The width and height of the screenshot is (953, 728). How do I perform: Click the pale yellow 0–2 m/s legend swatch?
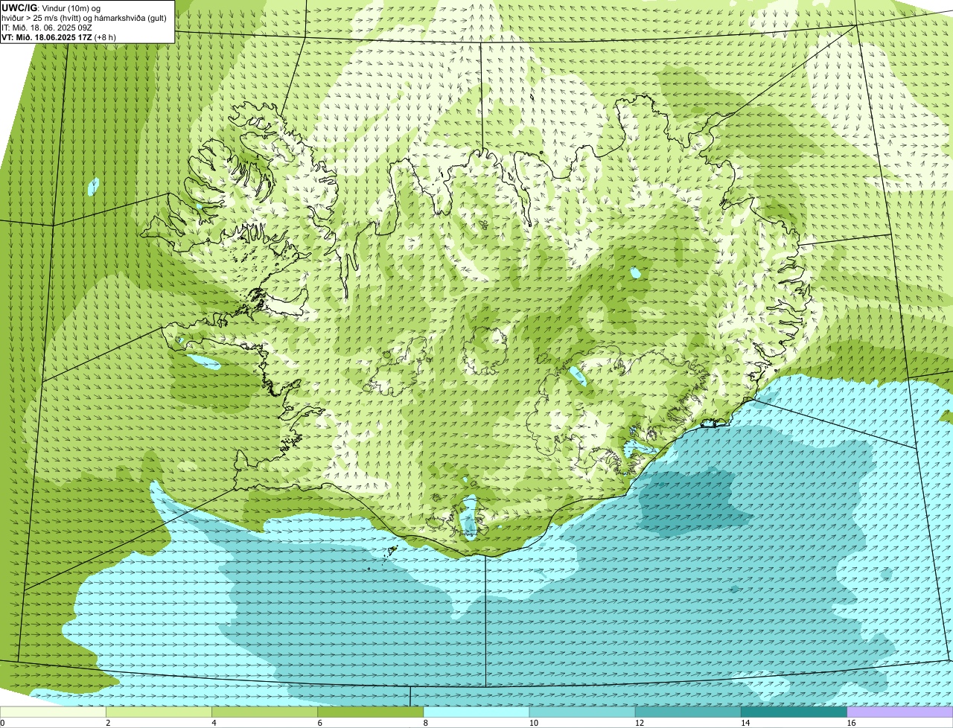(x=53, y=712)
